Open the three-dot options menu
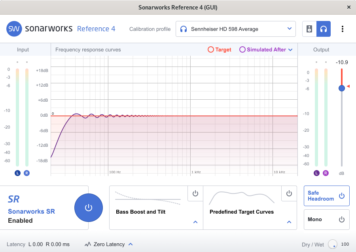 point(343,29)
